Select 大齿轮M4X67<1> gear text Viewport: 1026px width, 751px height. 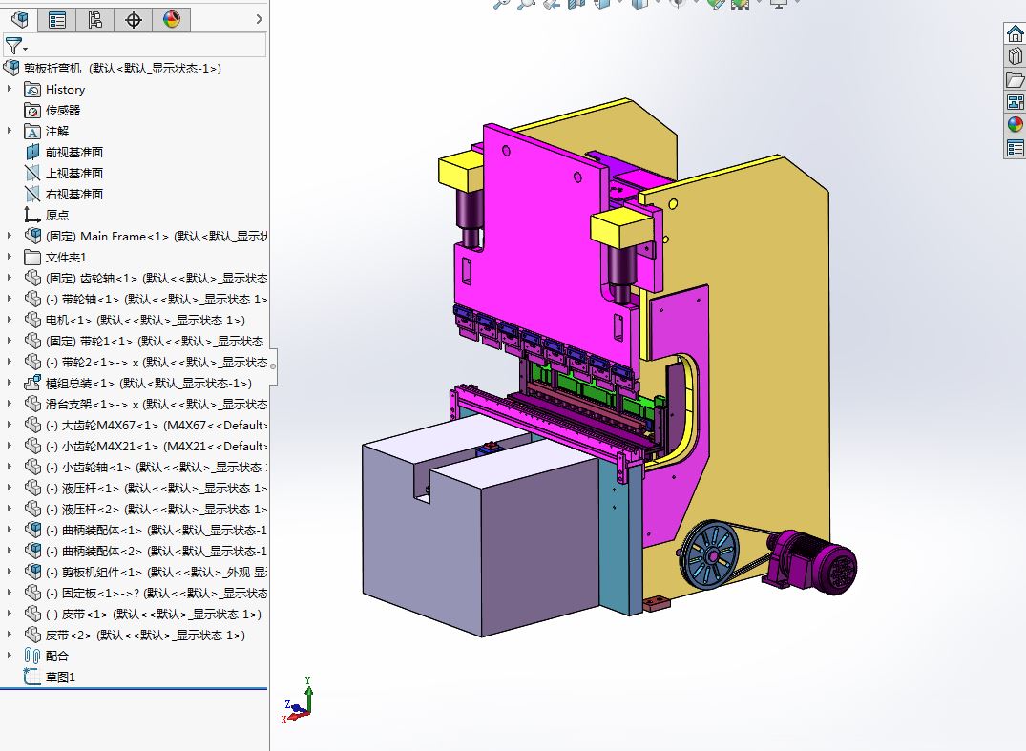click(x=157, y=426)
